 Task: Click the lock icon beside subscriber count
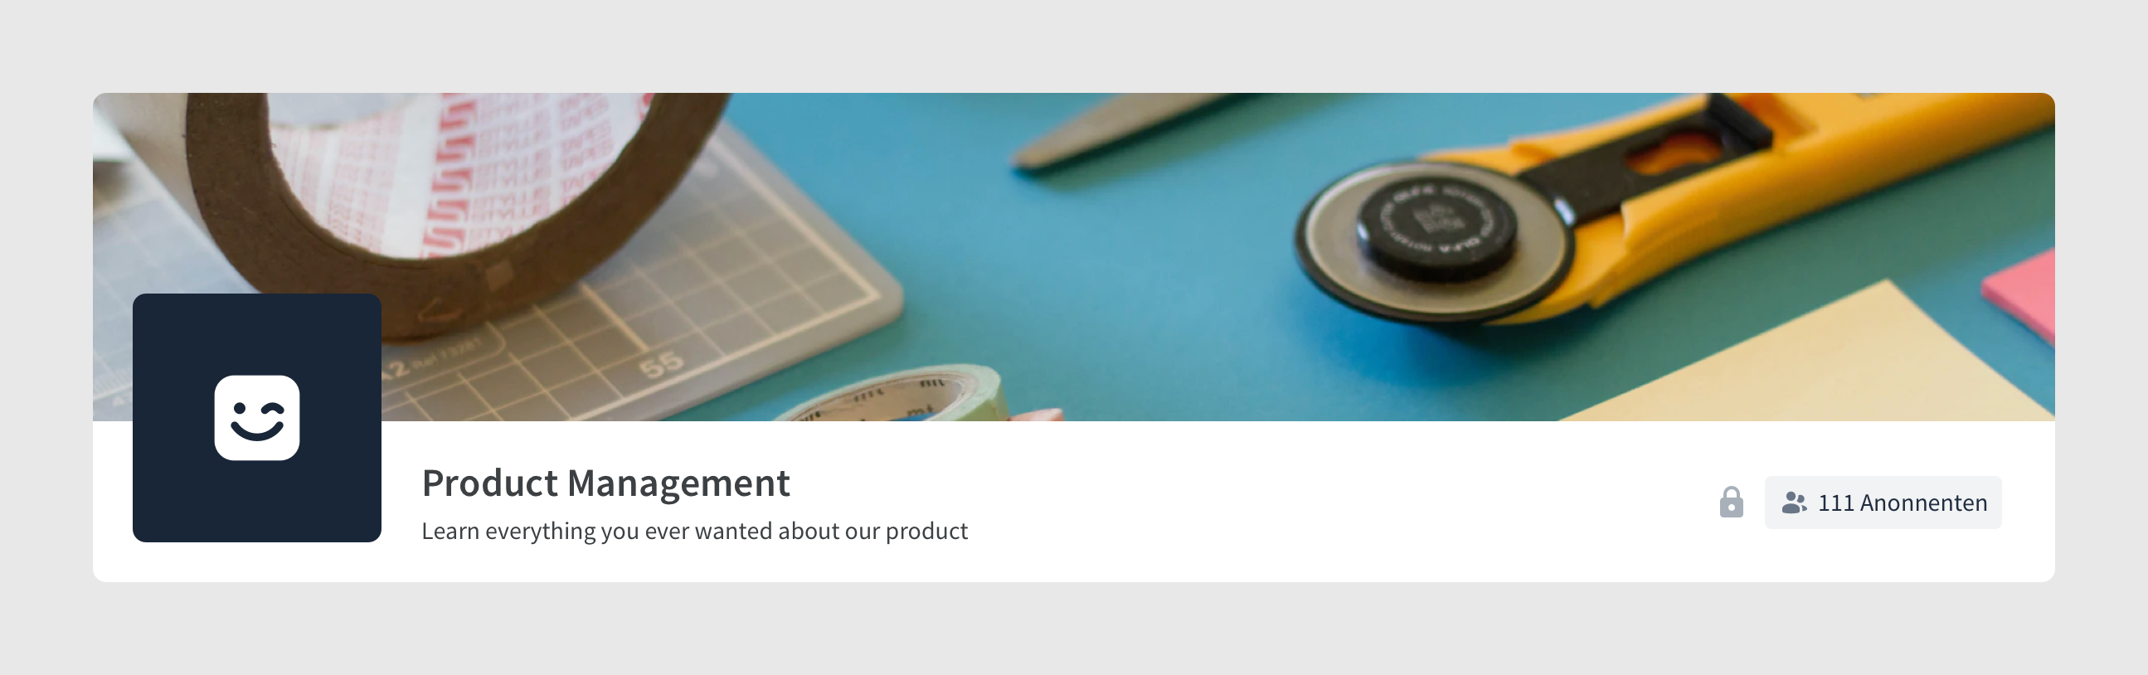coord(1731,503)
